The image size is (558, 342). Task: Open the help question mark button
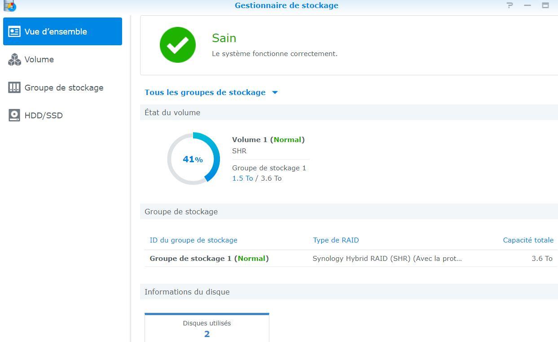[510, 5]
